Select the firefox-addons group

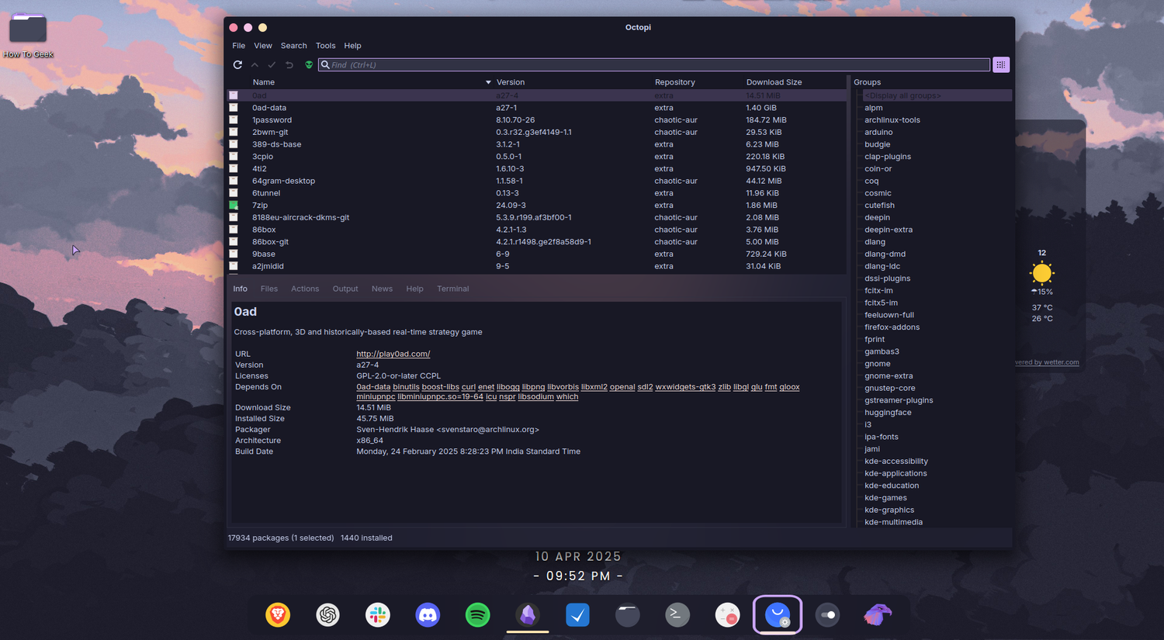click(x=892, y=327)
